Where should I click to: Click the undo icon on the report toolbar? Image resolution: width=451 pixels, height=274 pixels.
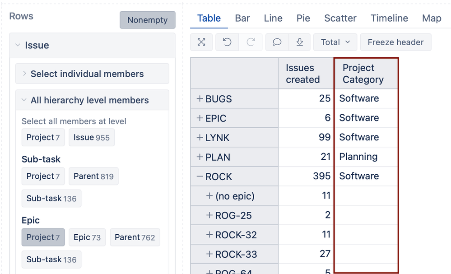(x=226, y=42)
